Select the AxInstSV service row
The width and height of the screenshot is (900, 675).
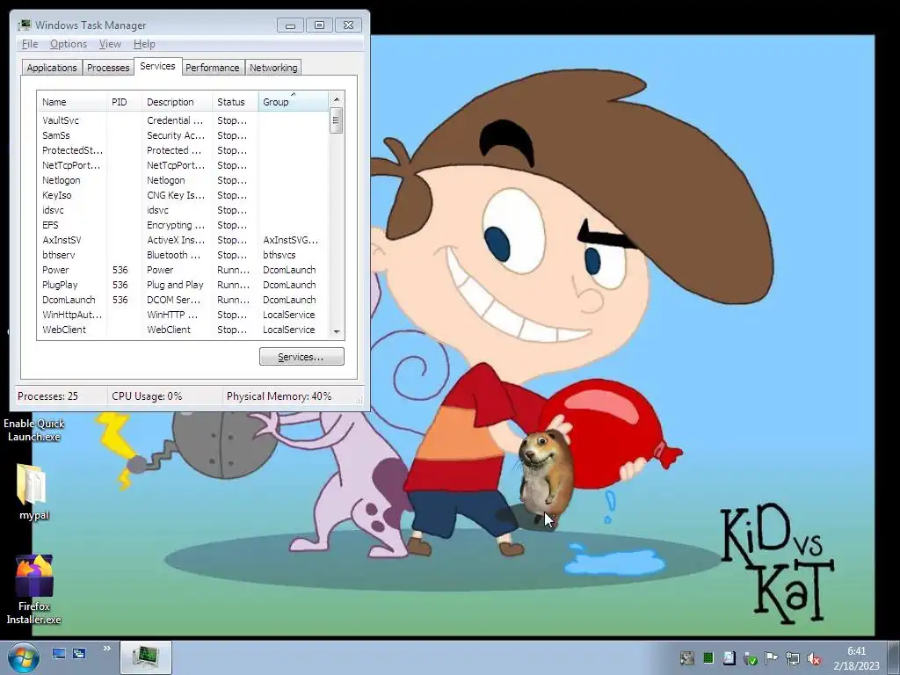pyautogui.click(x=183, y=240)
